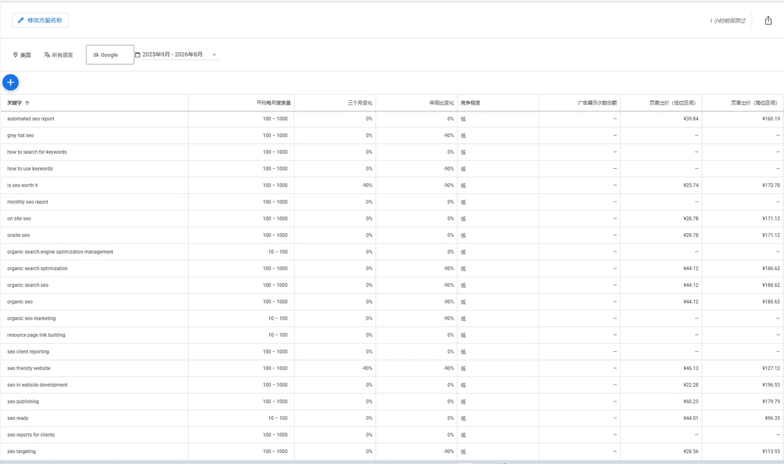The width and height of the screenshot is (784, 464).
Task: Click 修改方案名称 button
Action: [x=40, y=21]
